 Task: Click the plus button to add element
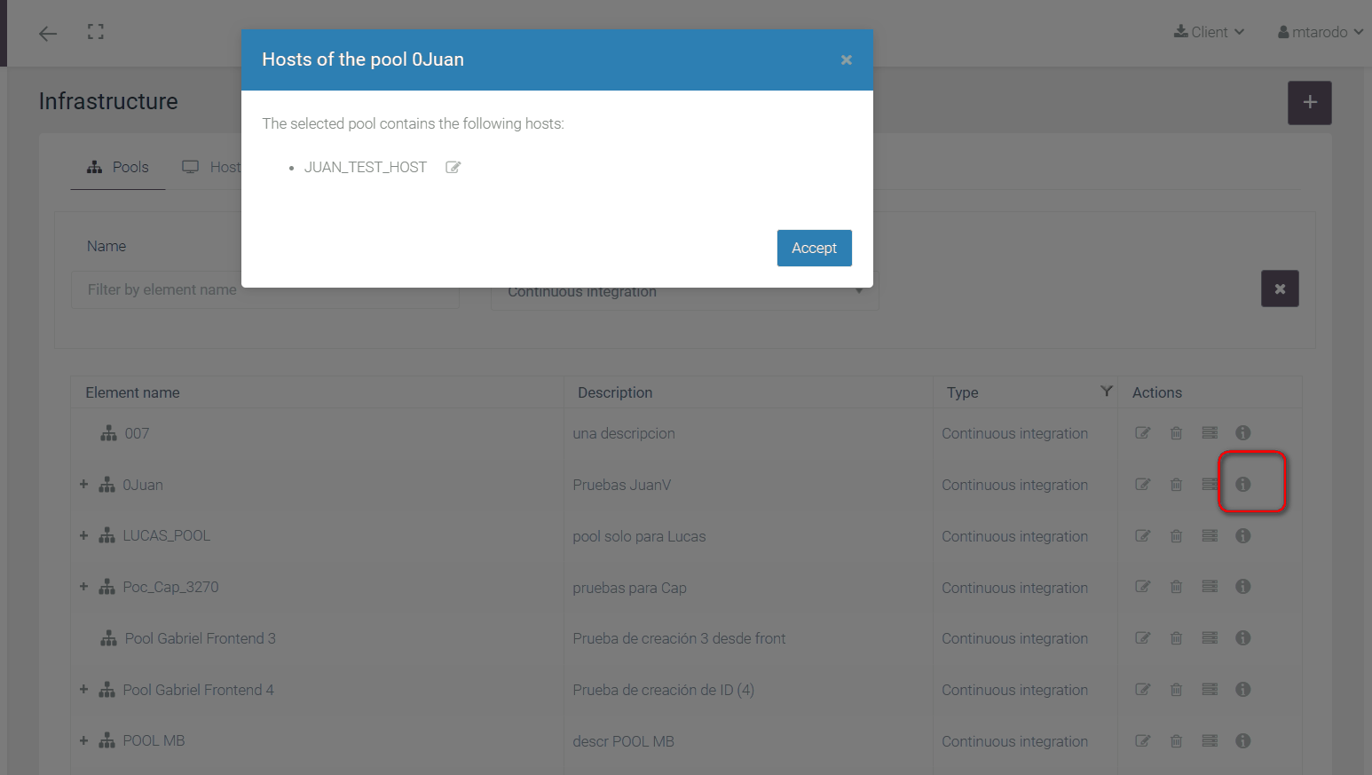click(1309, 103)
